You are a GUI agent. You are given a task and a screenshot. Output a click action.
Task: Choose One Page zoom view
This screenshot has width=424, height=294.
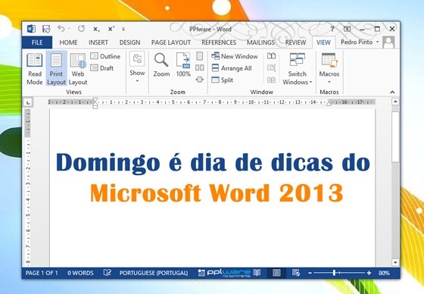tap(200, 56)
